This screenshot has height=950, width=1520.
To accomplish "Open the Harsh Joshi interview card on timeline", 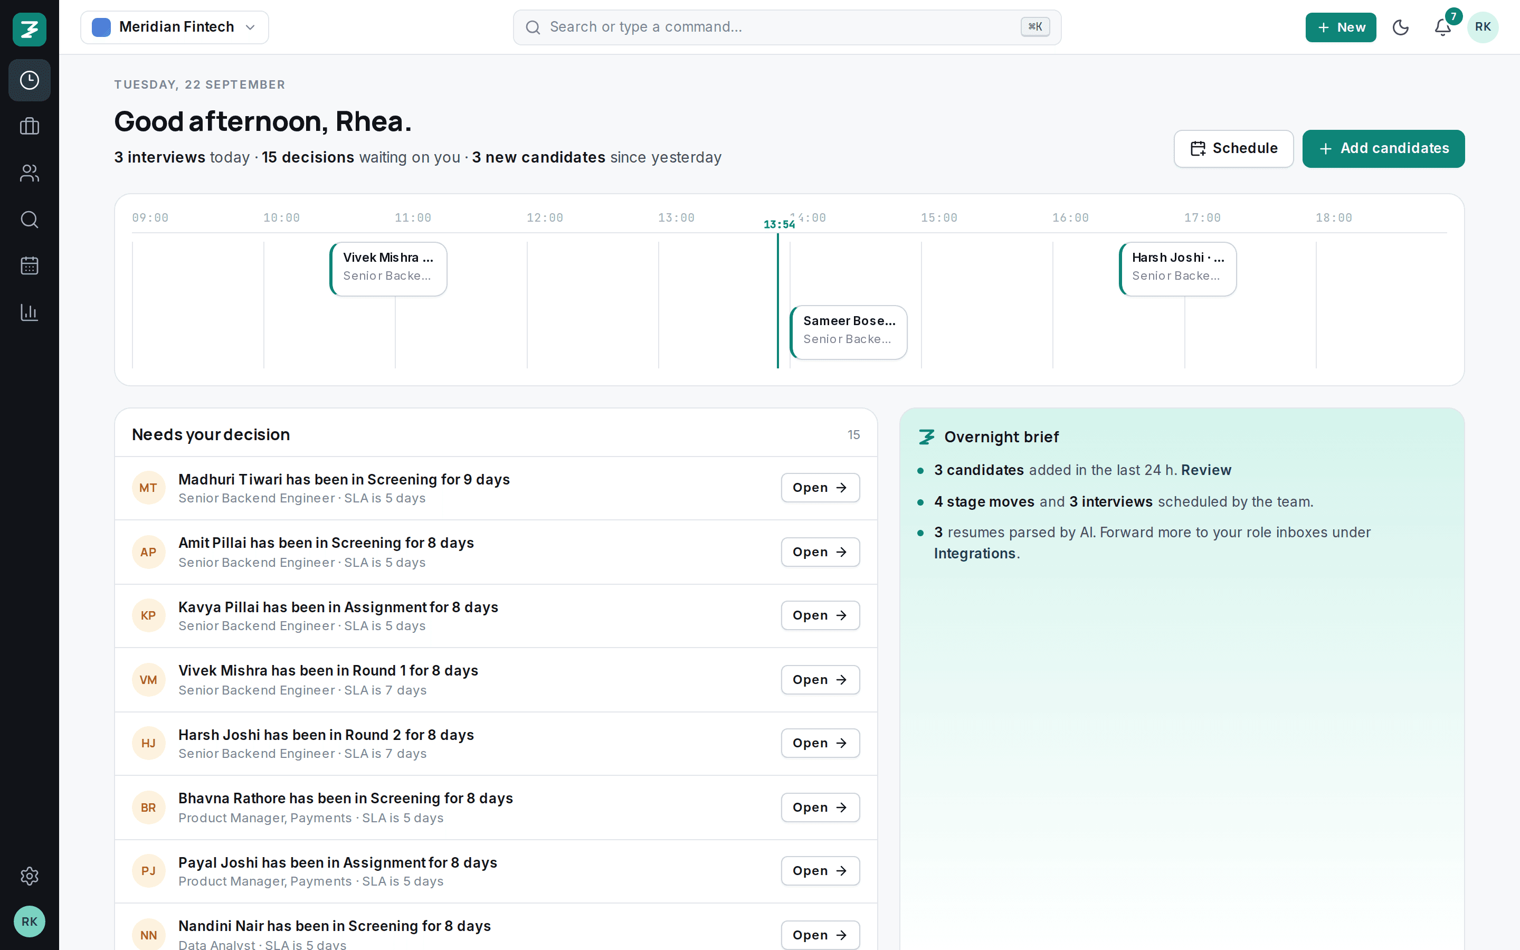I will click(1177, 269).
